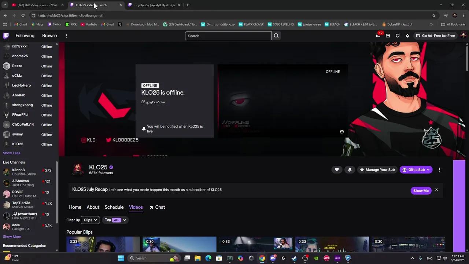Open the Twitch more options menu next to Browse
Viewport: 469px width, 264px height.
tap(66, 36)
